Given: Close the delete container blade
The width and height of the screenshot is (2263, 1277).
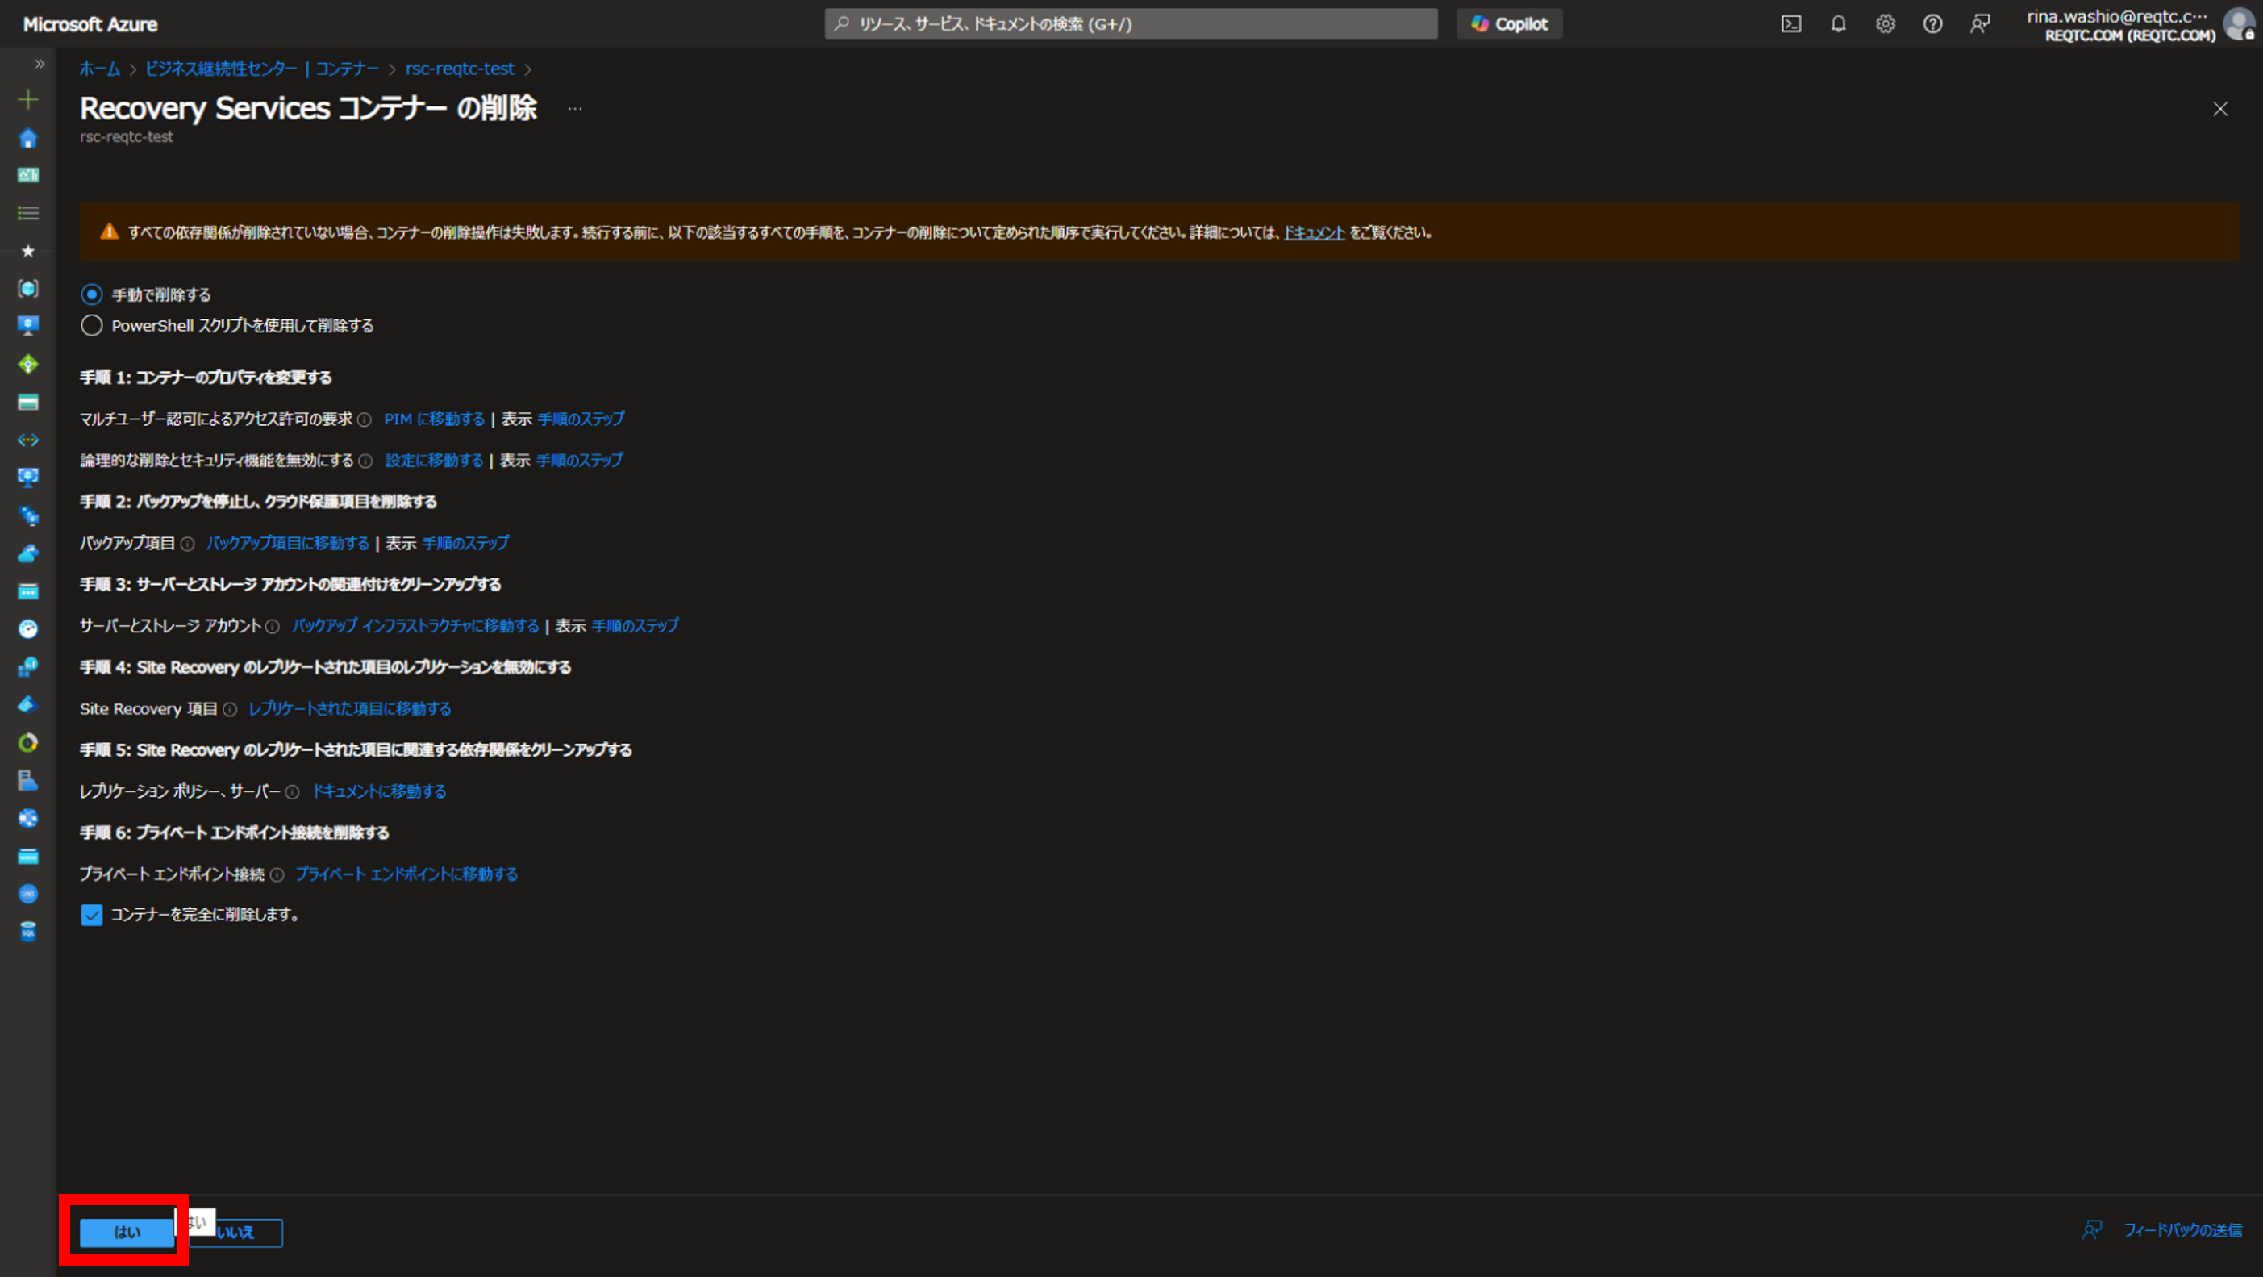Looking at the screenshot, I should point(2220,109).
